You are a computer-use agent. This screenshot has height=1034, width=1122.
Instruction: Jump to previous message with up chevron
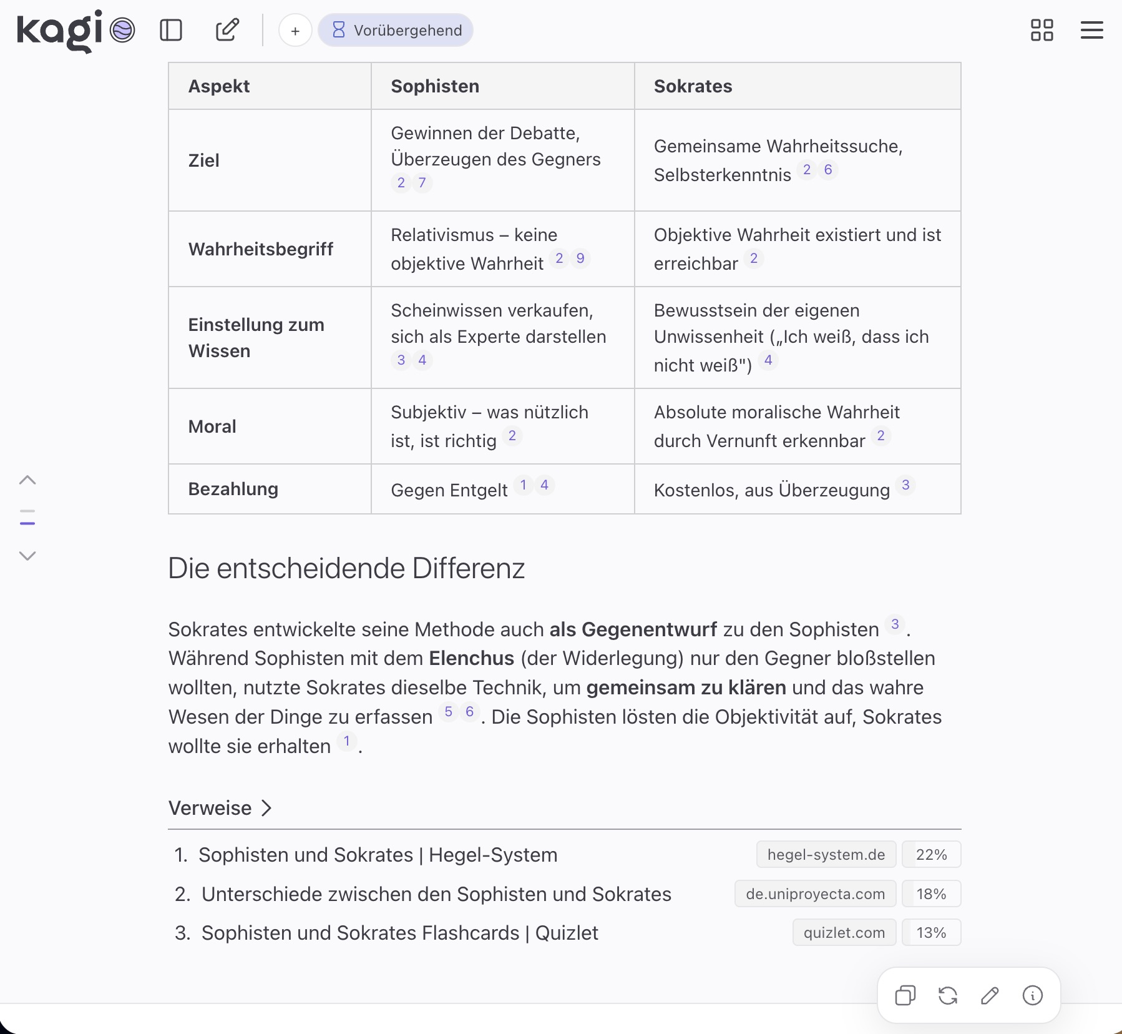tap(27, 480)
